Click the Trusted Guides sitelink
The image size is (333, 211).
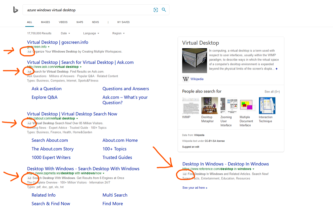coord(117,157)
